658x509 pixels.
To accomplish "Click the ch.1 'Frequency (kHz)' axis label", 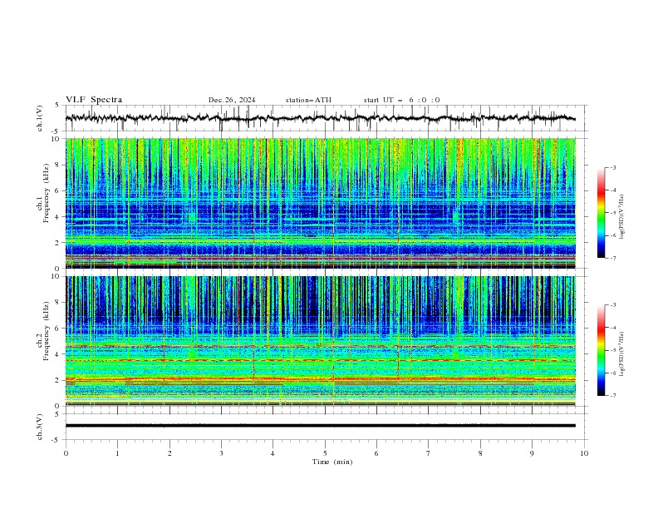I will pos(47,193).
